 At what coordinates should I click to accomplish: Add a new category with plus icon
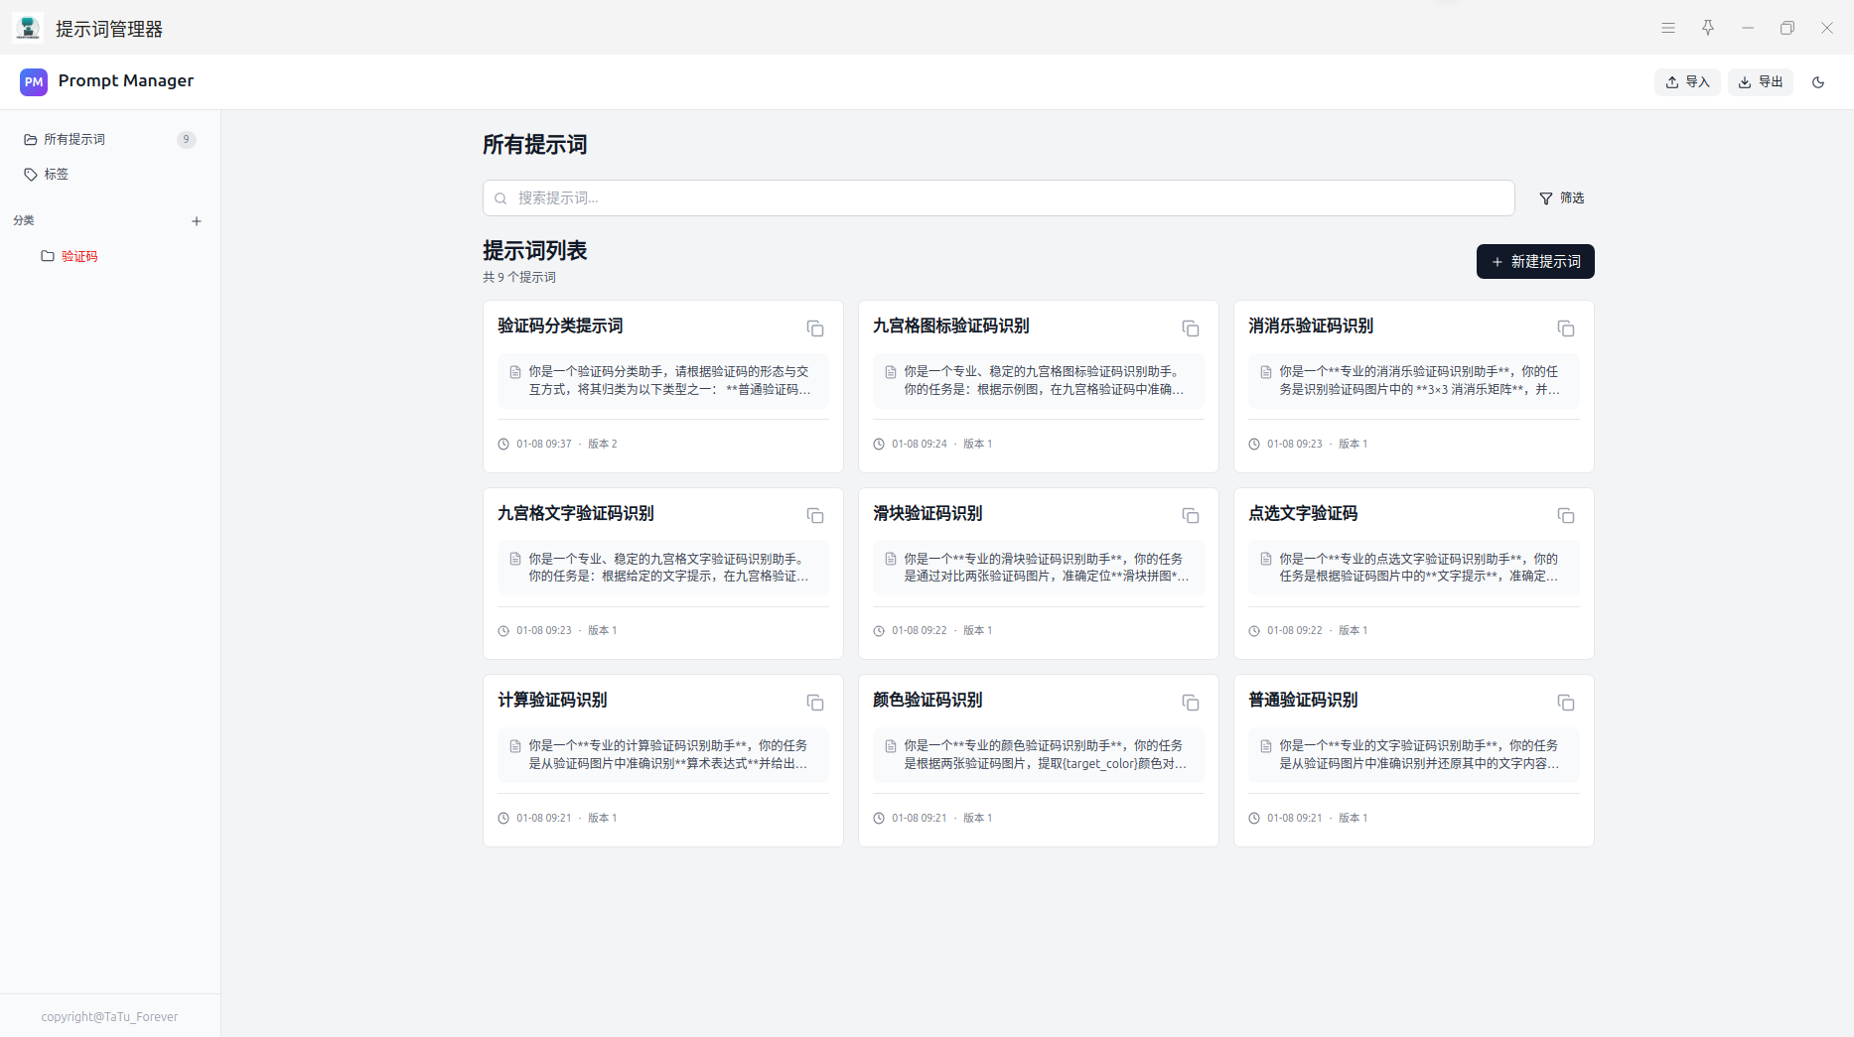[197, 221]
